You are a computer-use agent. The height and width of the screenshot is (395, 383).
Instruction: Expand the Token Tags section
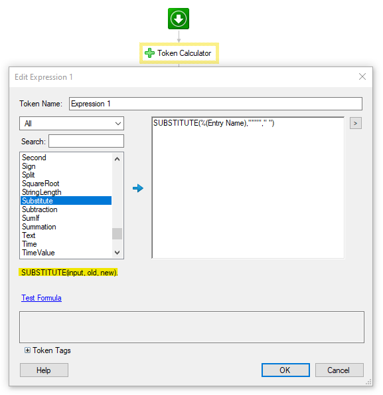pos(27,350)
